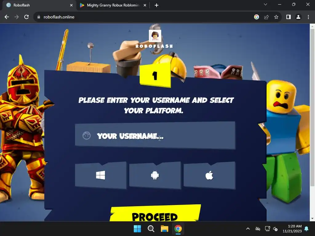Select the Windows platform button
Image resolution: width=315 pixels, height=236 pixels.
(x=101, y=175)
